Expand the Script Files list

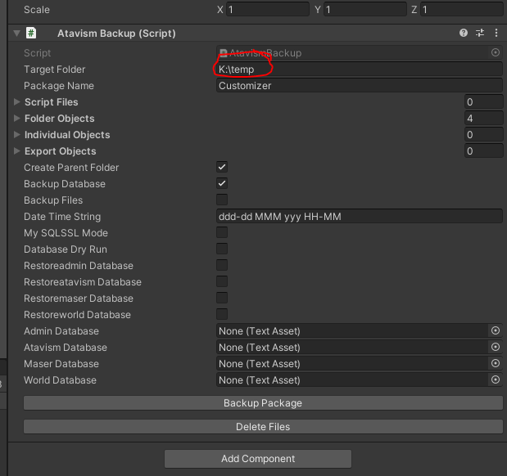pos(17,102)
